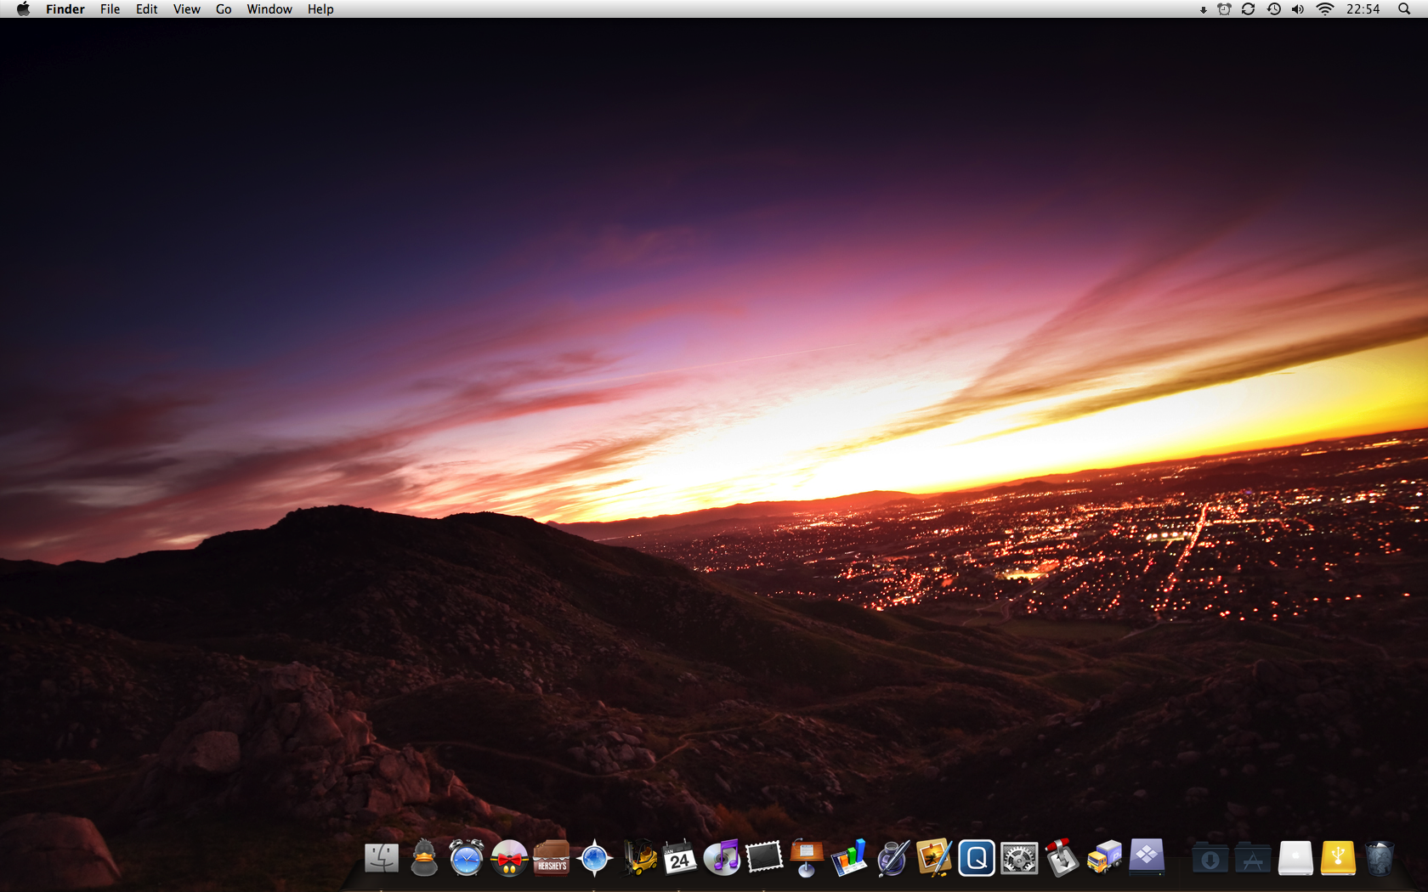The image size is (1428, 892).
Task: Open the yellow forklift app in dock
Action: click(639, 858)
